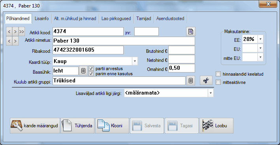Click the Salvesta button

point(147,126)
